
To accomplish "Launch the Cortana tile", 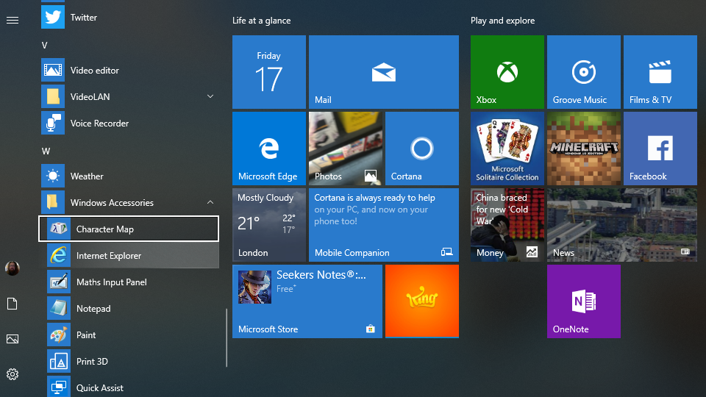I will pyautogui.click(x=422, y=149).
